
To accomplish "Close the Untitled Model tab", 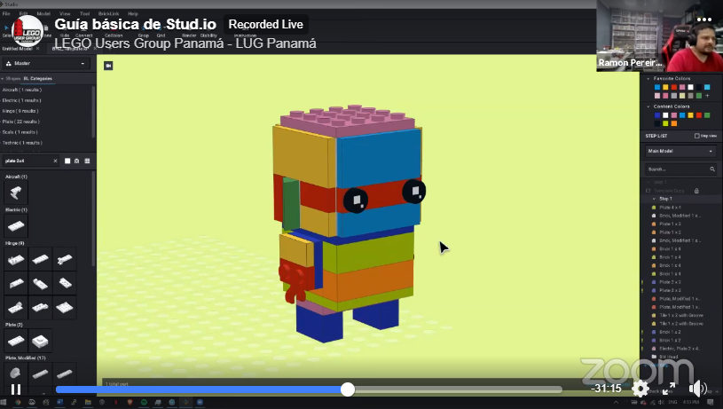I will coord(38,49).
